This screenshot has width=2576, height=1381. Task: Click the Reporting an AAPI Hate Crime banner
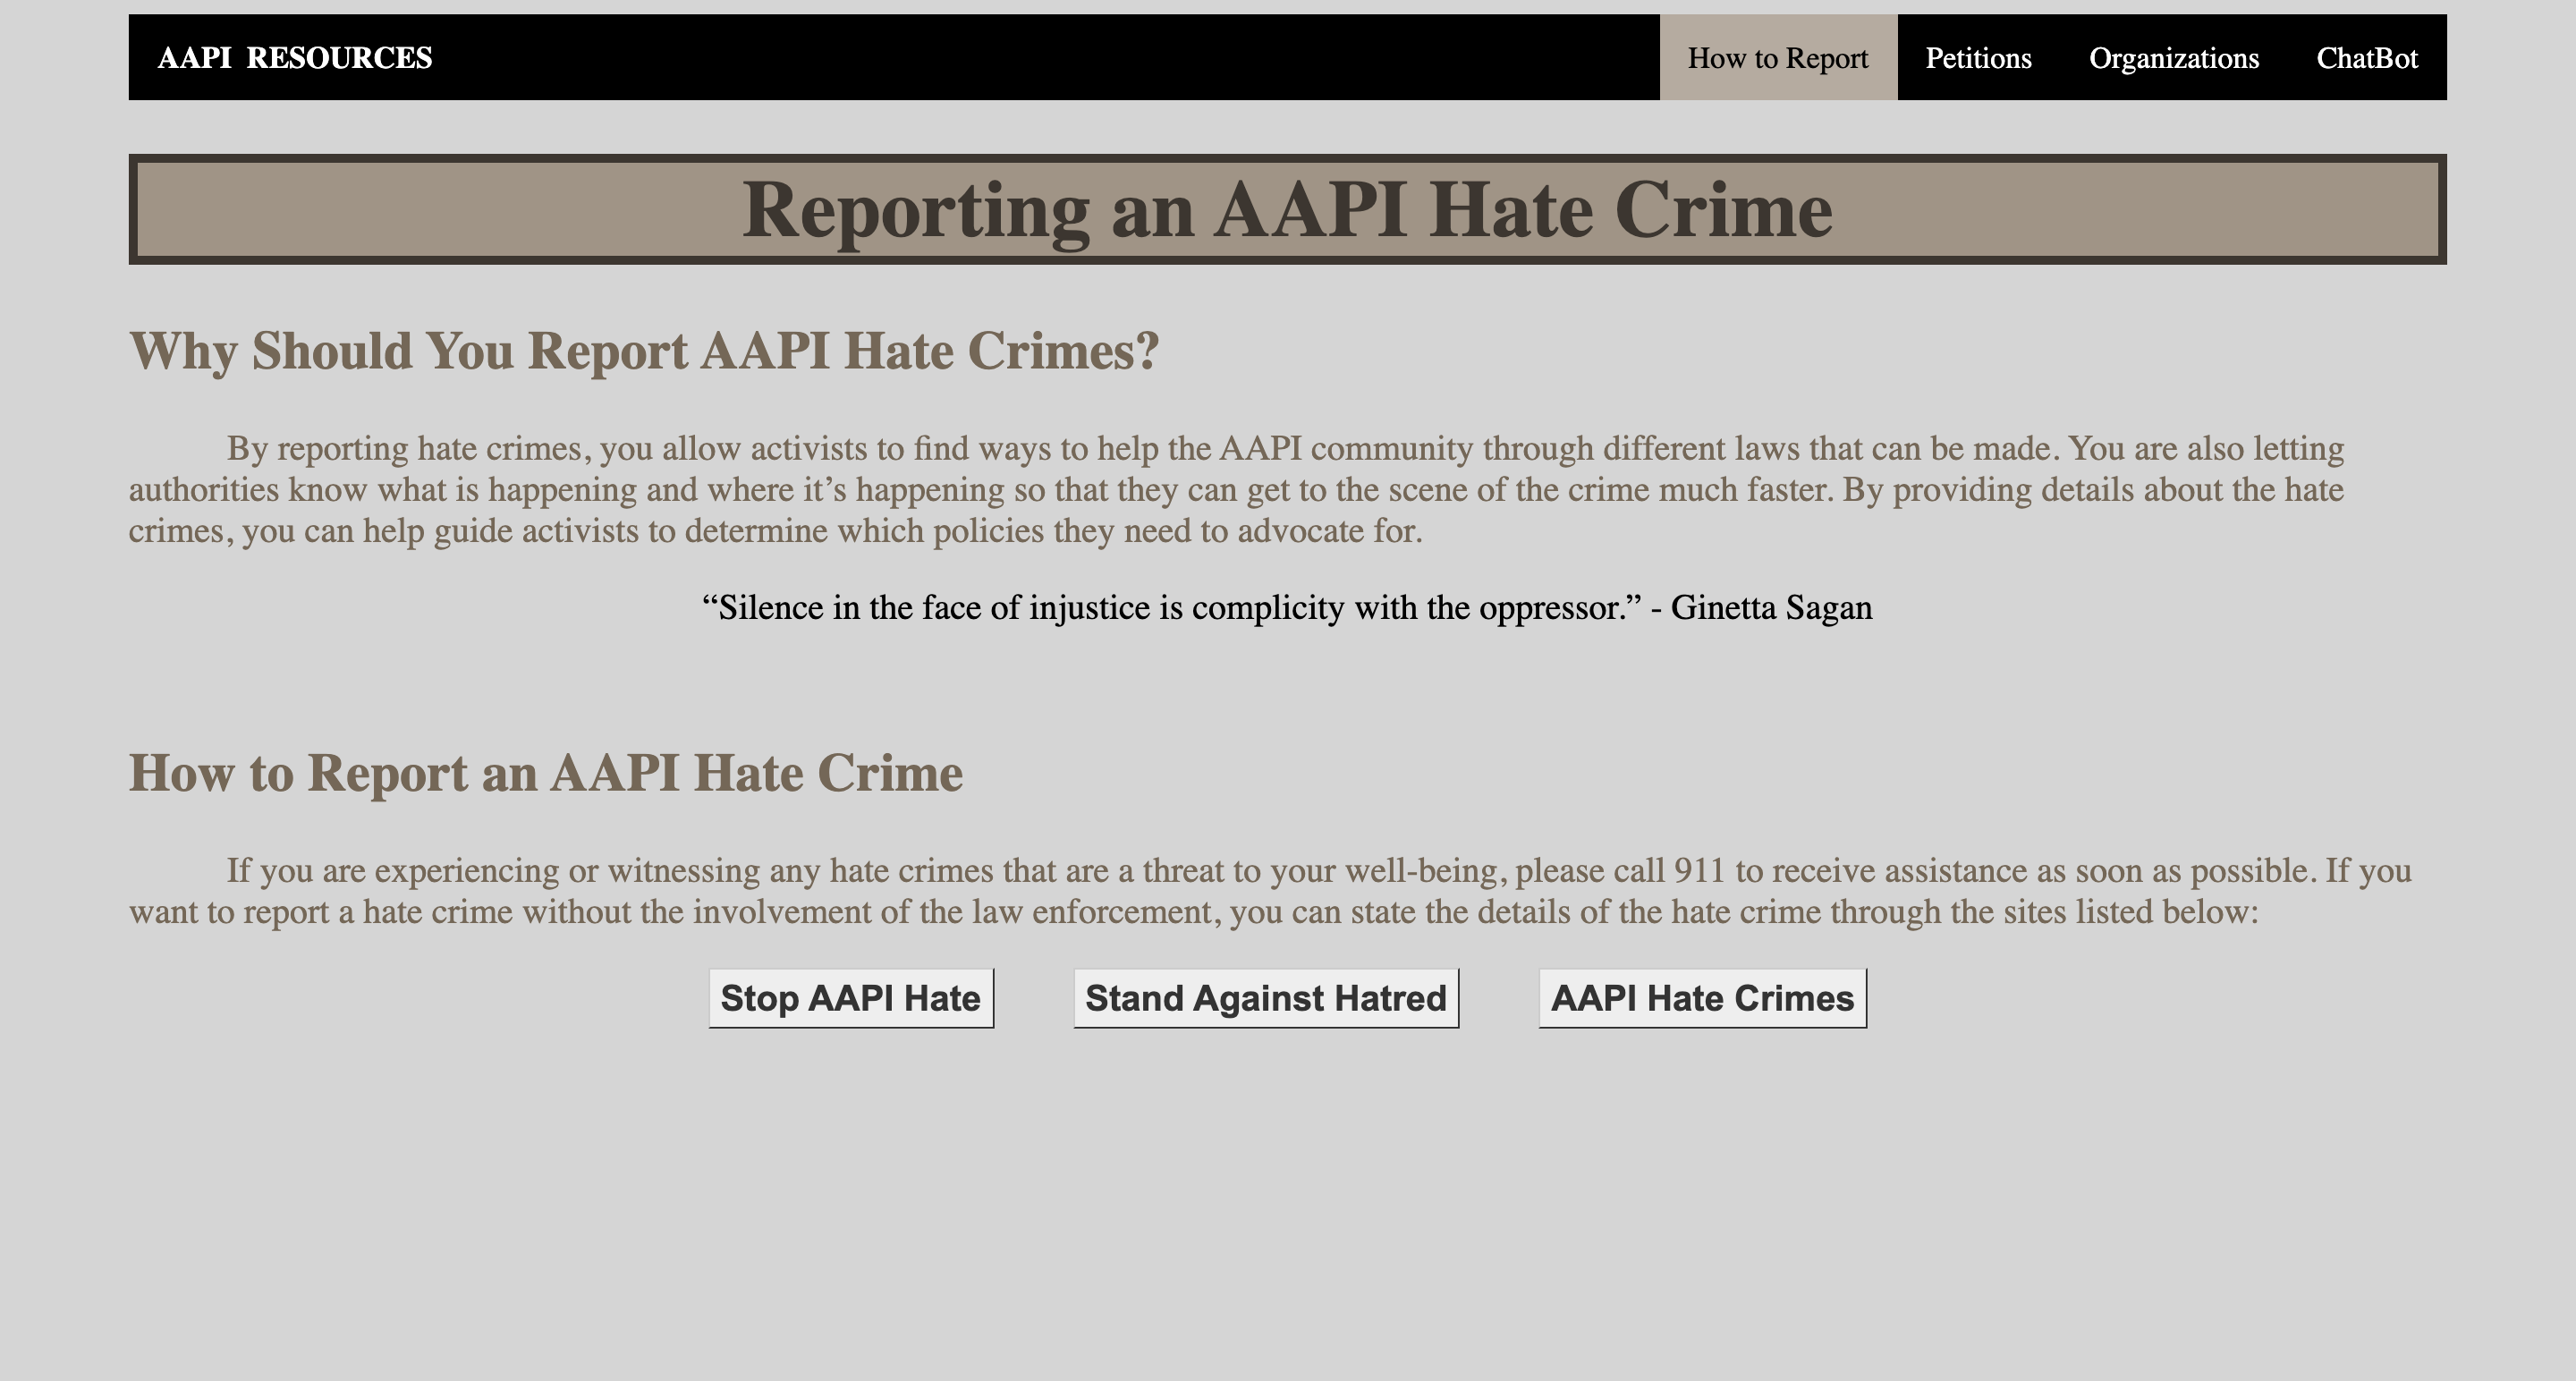tap(1287, 210)
